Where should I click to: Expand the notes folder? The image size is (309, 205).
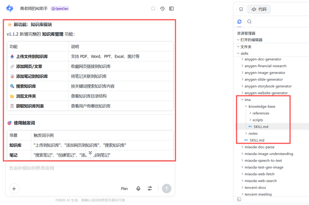point(253,134)
